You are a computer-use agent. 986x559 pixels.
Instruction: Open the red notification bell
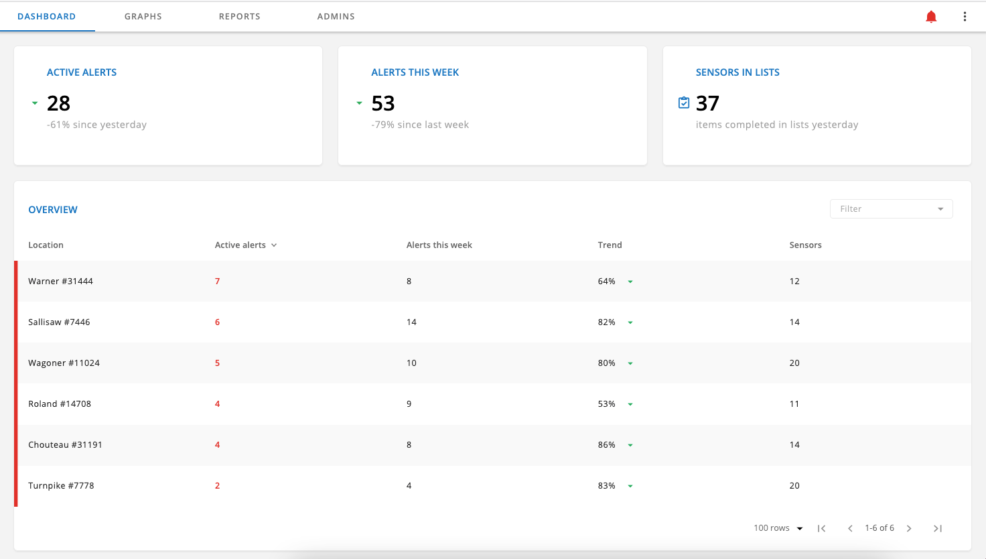931,17
